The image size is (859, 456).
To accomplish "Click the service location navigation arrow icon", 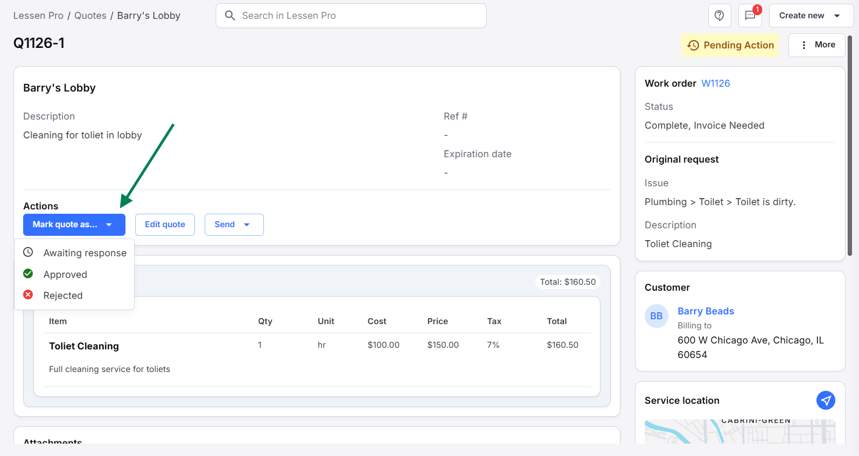I will point(826,400).
